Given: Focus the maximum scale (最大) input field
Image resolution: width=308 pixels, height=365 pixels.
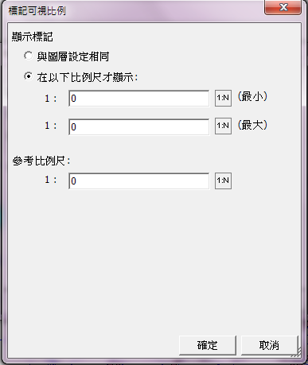Looking at the screenshot, I should [139, 126].
